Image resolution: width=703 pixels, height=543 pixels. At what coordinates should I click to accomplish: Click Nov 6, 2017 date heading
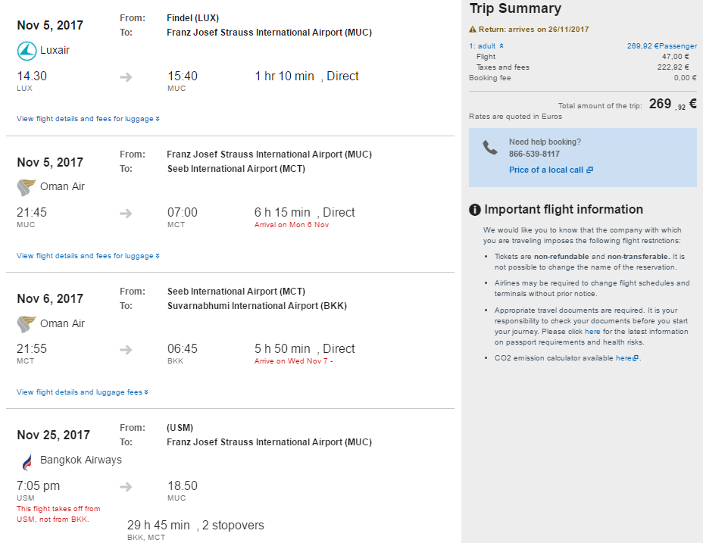pyautogui.click(x=50, y=298)
